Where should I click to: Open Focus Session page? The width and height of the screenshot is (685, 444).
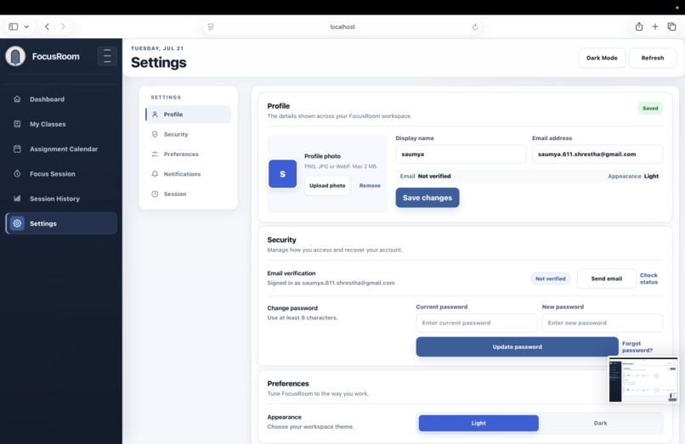61,174
